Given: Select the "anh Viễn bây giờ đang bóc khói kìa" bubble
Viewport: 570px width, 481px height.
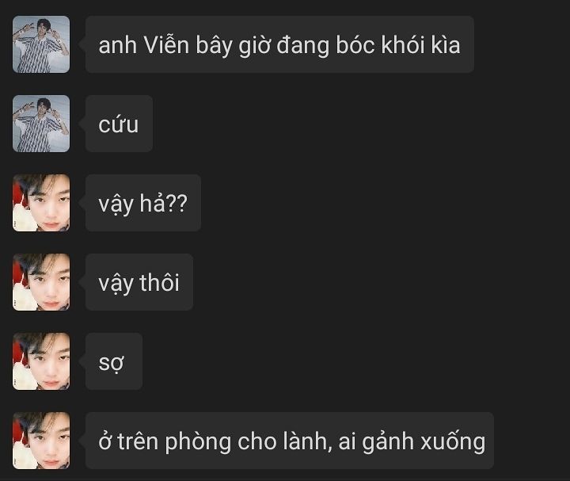Looking at the screenshot, I should pos(279,44).
